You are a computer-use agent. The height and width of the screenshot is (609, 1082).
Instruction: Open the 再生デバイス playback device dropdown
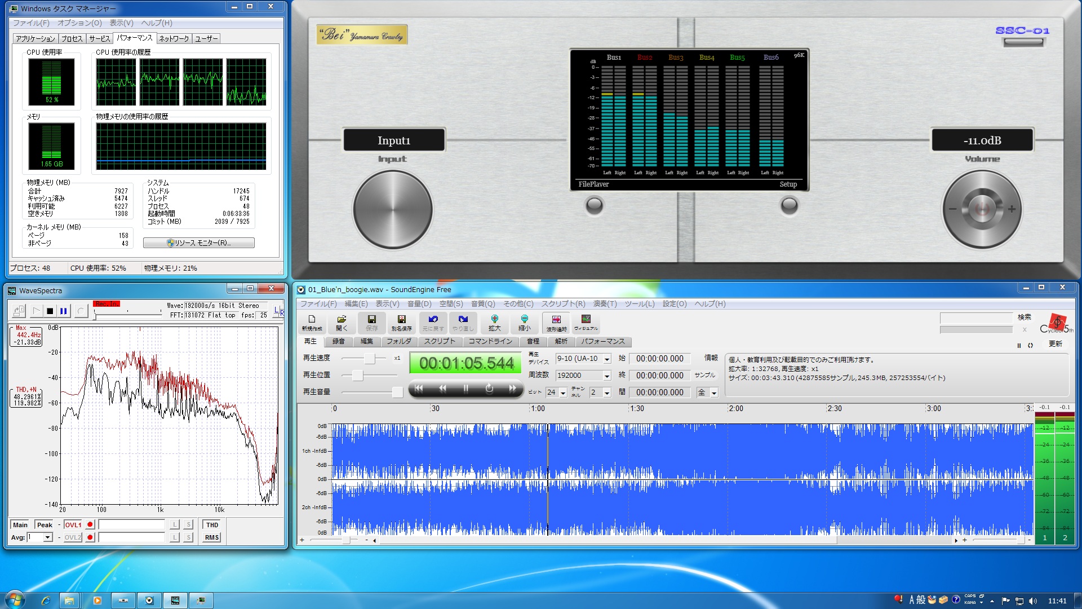[x=607, y=359]
